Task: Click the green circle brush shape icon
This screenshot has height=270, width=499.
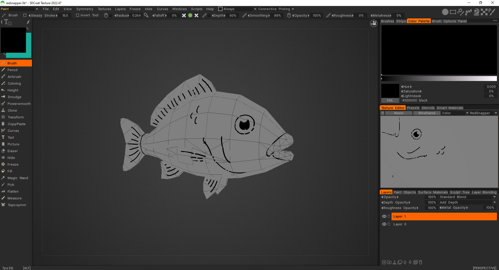Action: [x=190, y=15]
